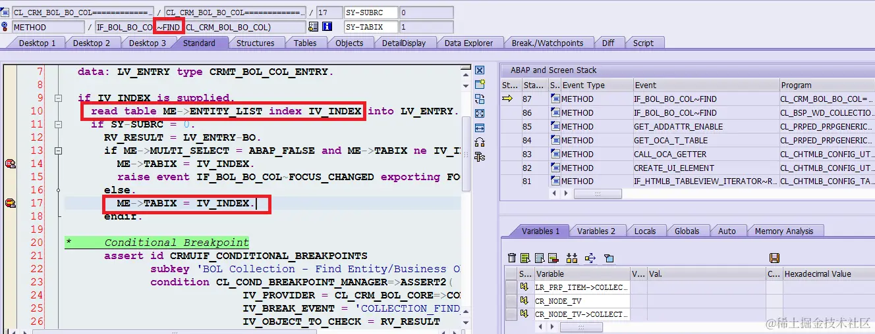
Task: Click the navigate-to-editor icon left of info icon
Action: click(313, 27)
